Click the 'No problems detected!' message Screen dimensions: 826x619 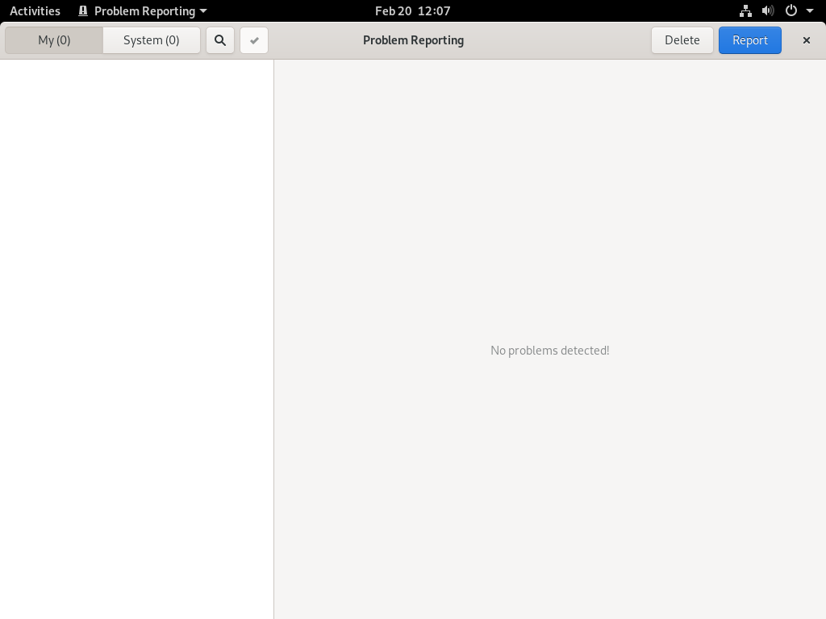tap(550, 351)
